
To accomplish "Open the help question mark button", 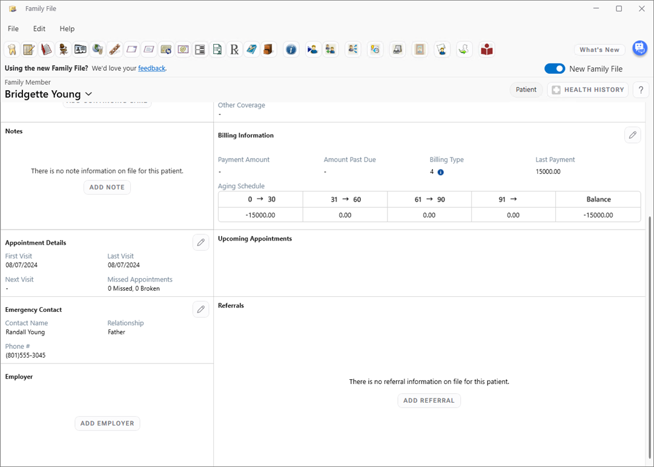I will coord(641,90).
